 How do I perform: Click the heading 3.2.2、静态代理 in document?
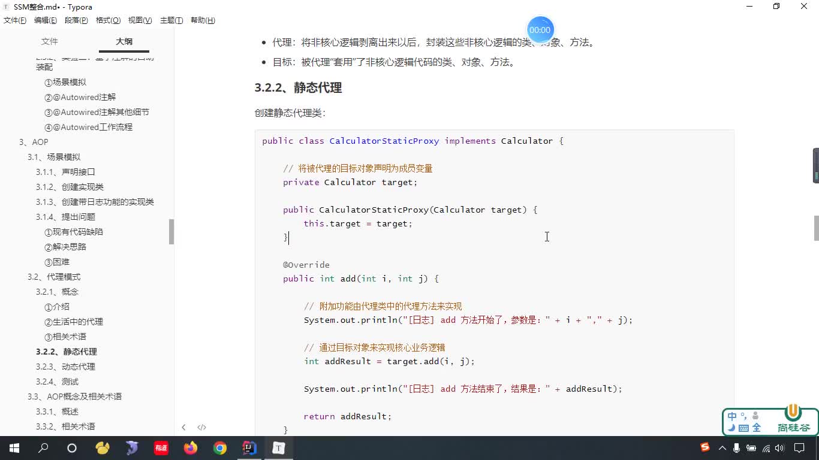point(298,87)
